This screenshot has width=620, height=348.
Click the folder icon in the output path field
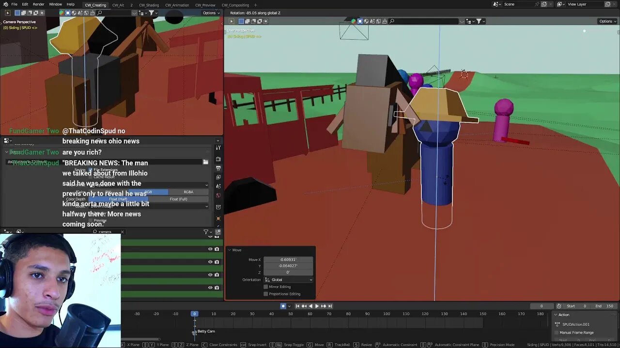click(x=205, y=162)
